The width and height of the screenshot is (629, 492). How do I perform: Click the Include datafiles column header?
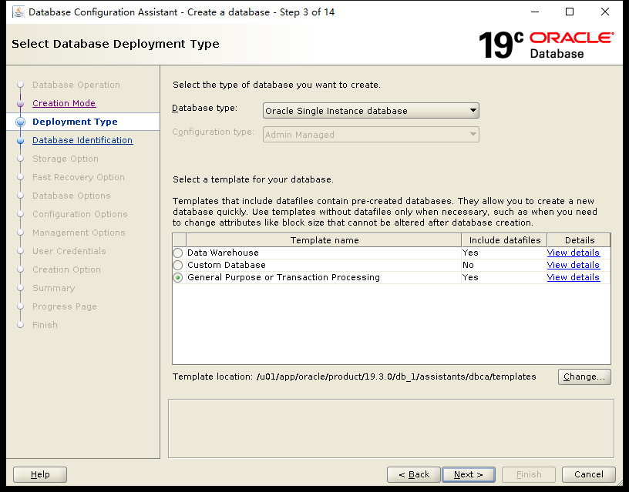505,240
